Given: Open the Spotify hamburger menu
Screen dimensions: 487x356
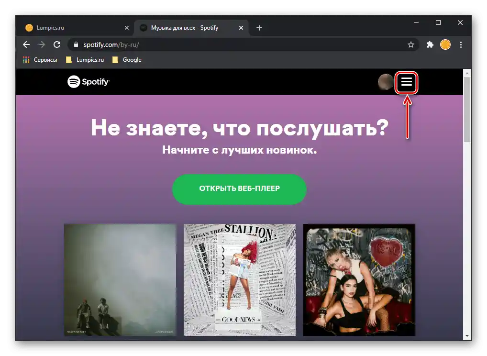Looking at the screenshot, I should pos(406,82).
